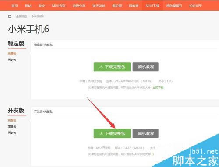Open the 俱乐部 nav item

click(x=117, y=6)
